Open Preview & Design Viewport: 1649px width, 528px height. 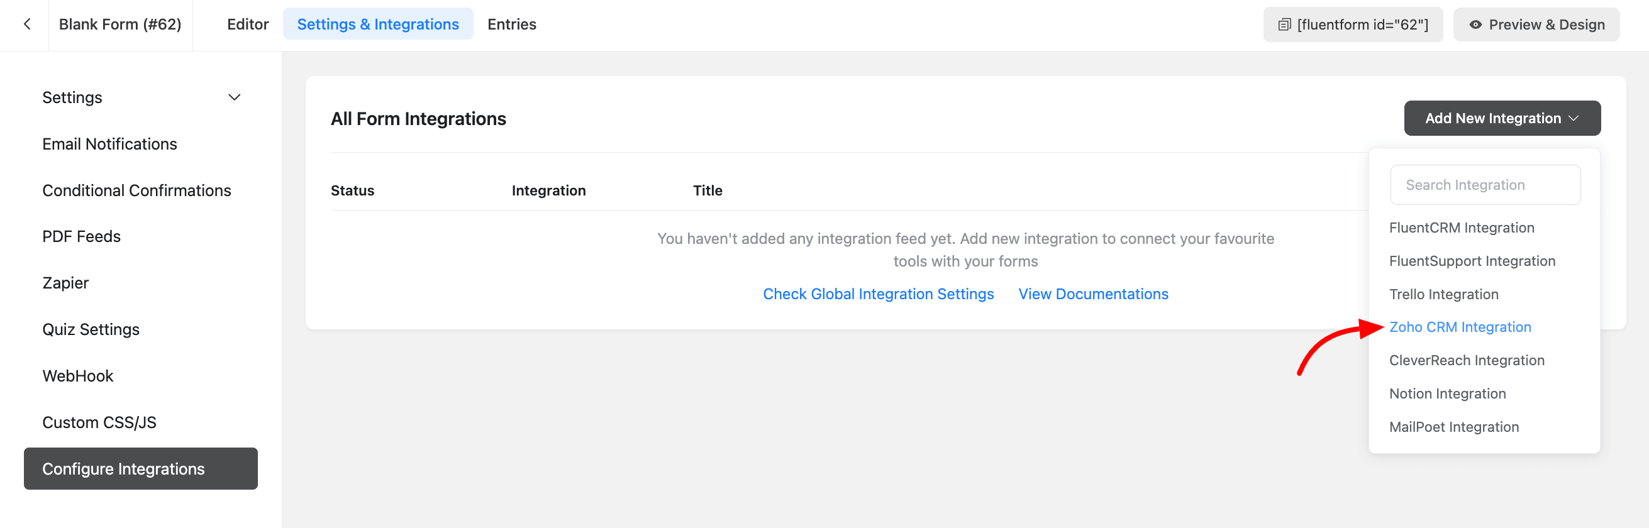[x=1536, y=25]
